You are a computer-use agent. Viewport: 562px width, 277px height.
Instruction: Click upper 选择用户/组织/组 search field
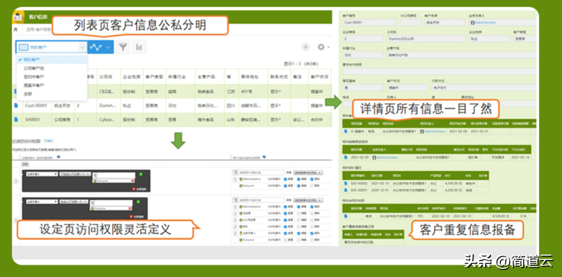click(261, 173)
